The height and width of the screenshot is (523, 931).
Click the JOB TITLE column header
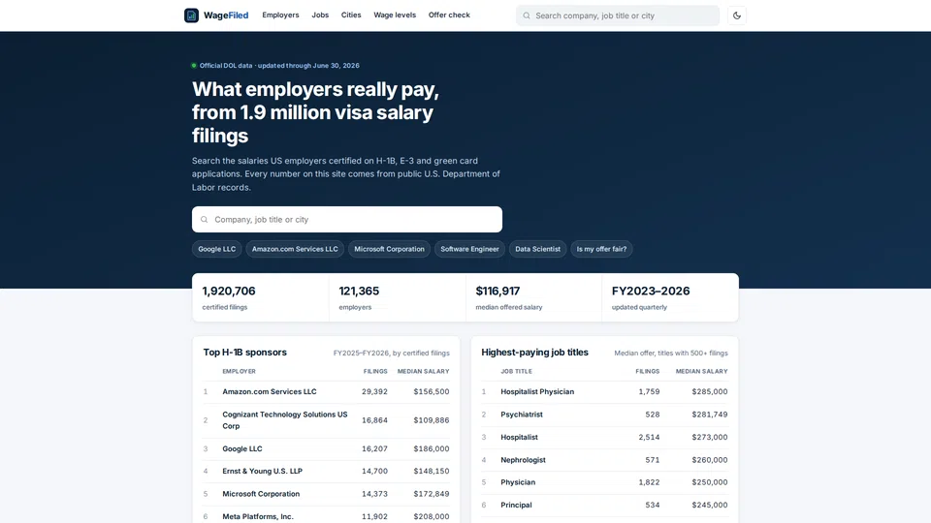516,371
